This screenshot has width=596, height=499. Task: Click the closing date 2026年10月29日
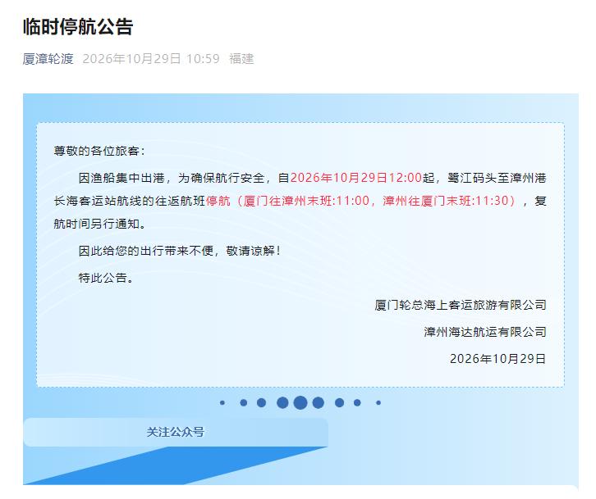point(498,359)
